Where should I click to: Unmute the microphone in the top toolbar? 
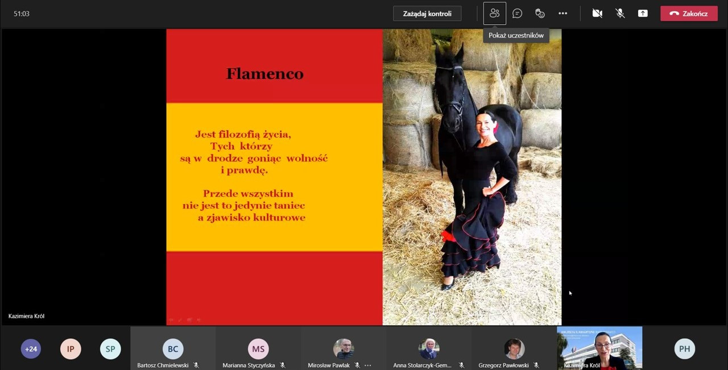[x=620, y=14]
